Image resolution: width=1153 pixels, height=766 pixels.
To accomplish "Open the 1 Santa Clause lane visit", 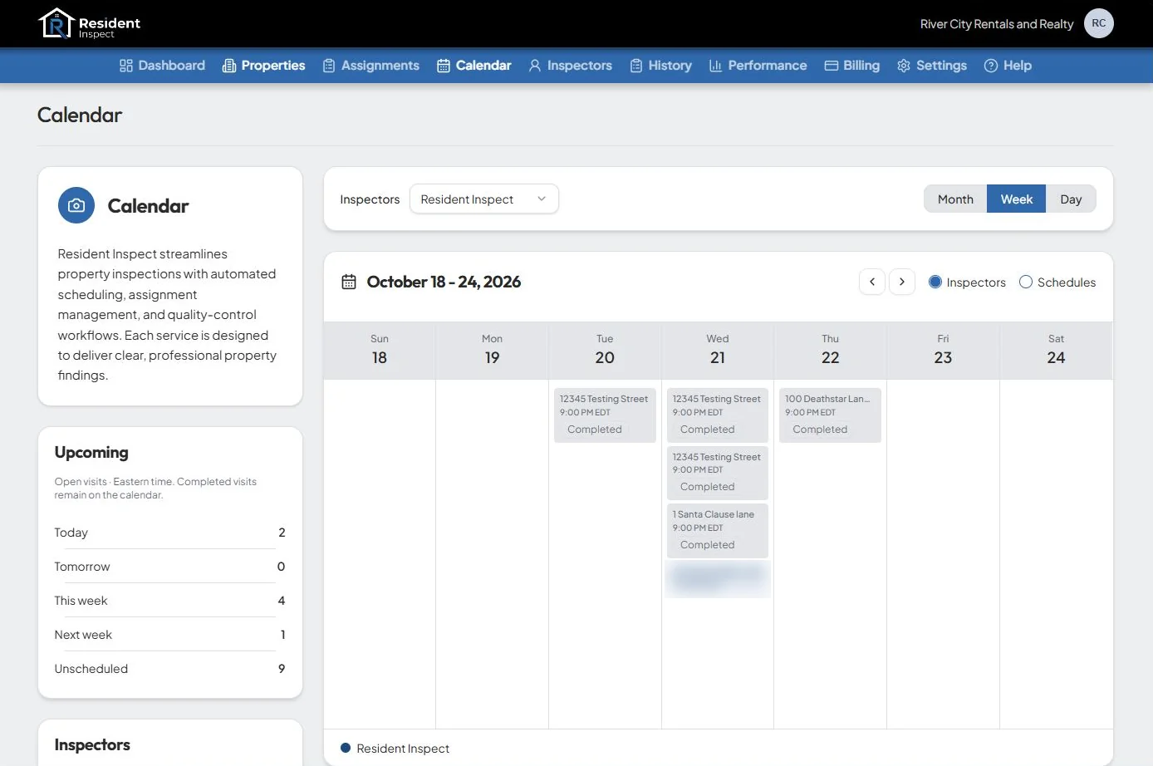I will (x=718, y=530).
